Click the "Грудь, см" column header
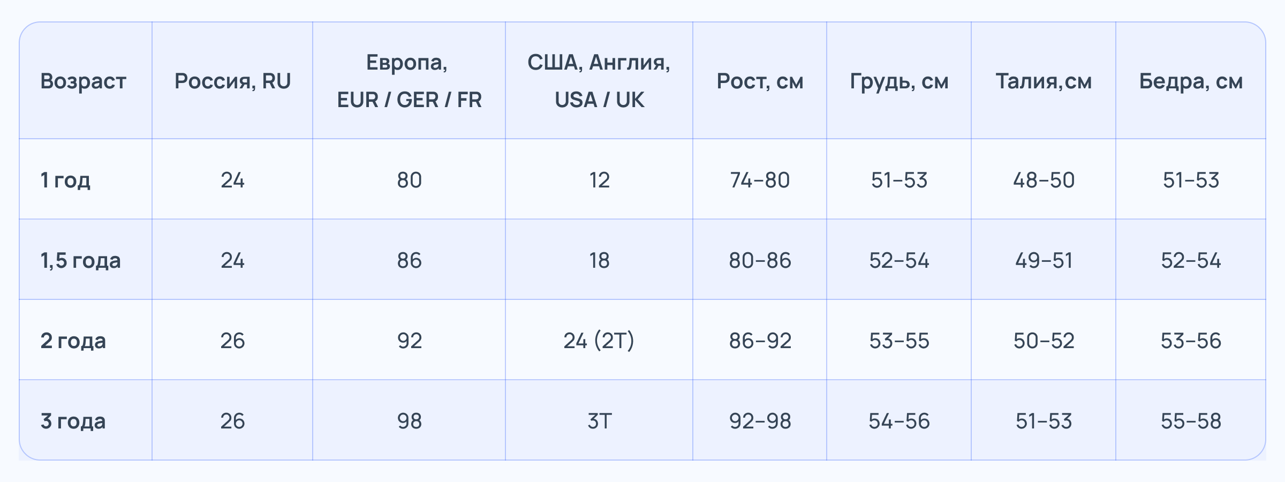Image resolution: width=1285 pixels, height=482 pixels. click(x=899, y=81)
